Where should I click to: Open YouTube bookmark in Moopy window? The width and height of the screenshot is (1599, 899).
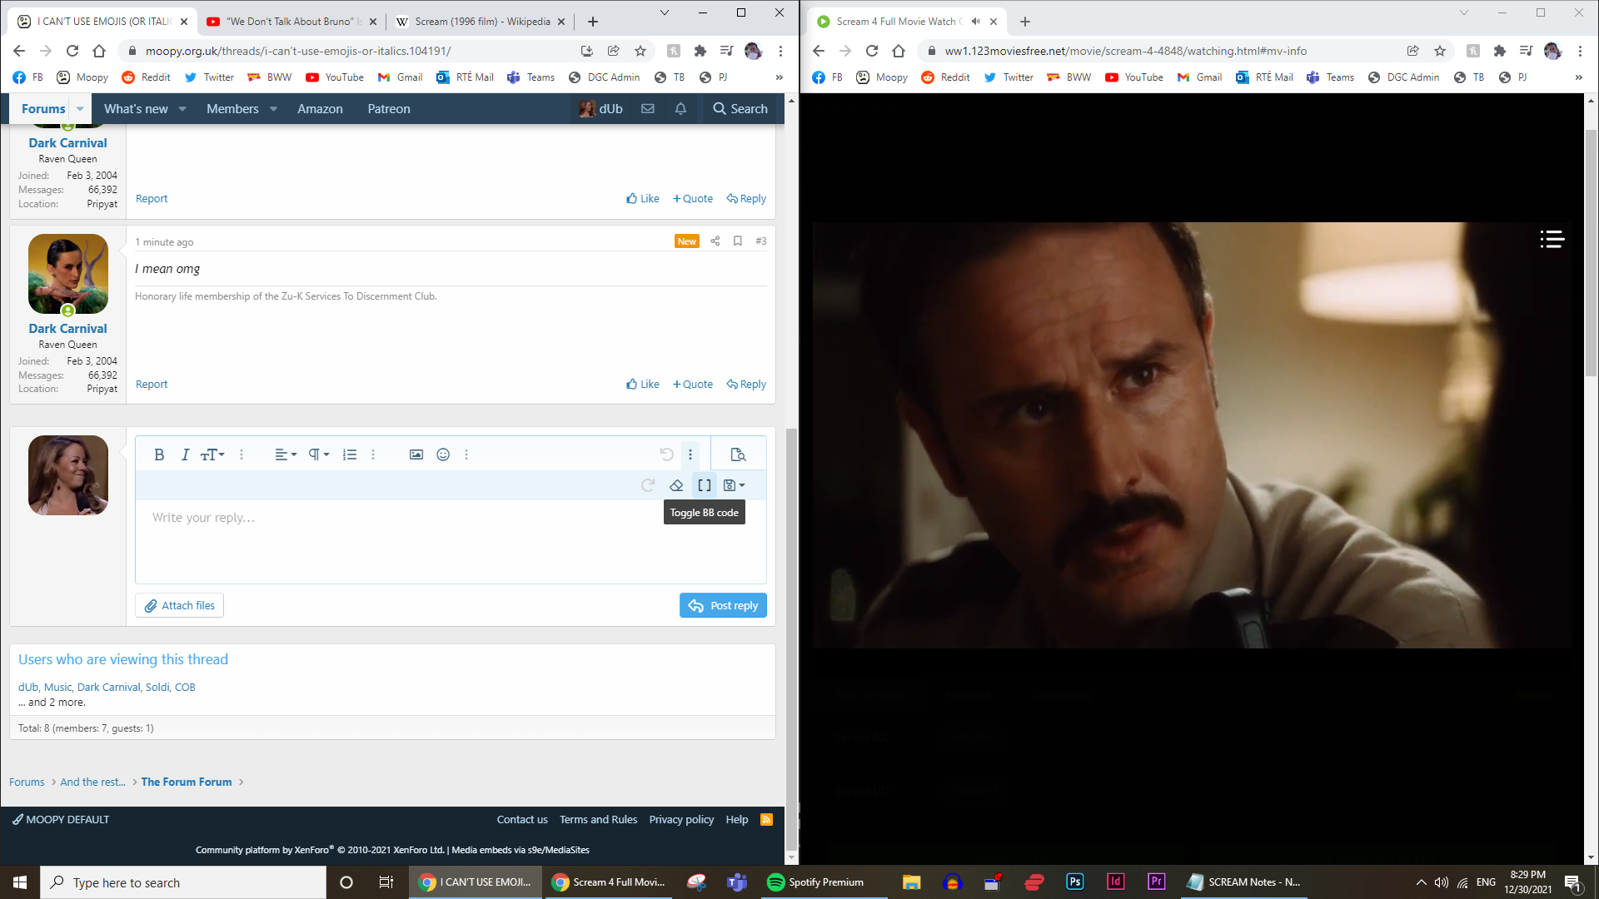pyautogui.click(x=335, y=77)
